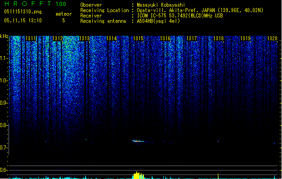The image size is (282, 179).
Task: Click the 1318 time marker
Action: point(218,38)
